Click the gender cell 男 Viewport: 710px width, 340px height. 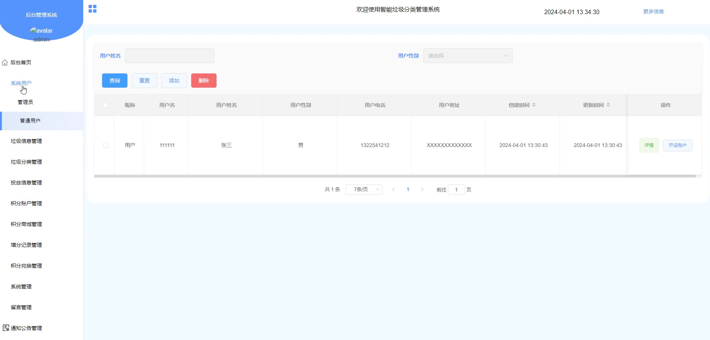coord(301,145)
